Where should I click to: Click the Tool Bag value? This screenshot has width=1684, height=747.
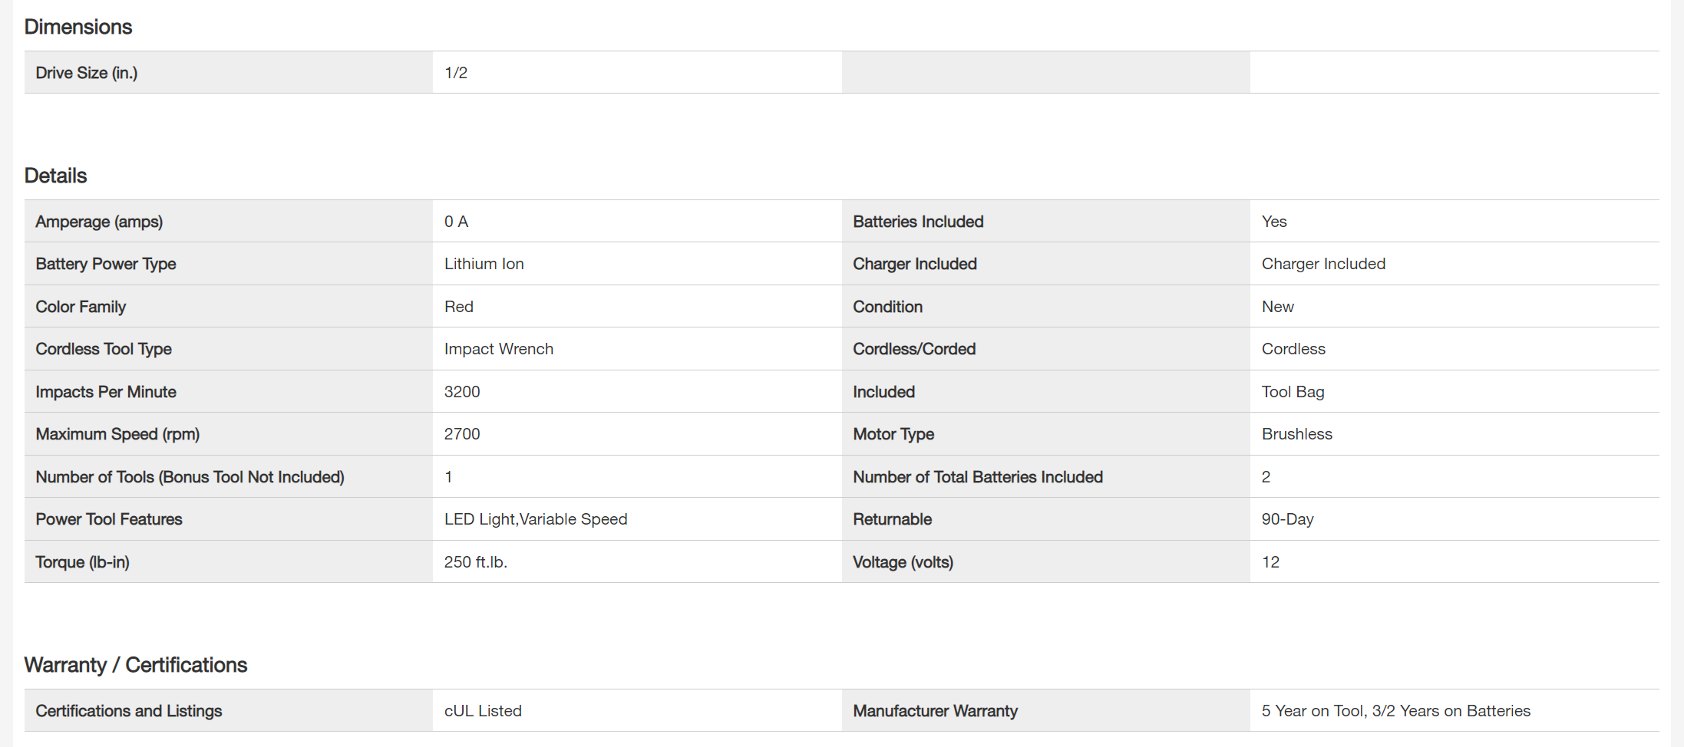[1293, 392]
